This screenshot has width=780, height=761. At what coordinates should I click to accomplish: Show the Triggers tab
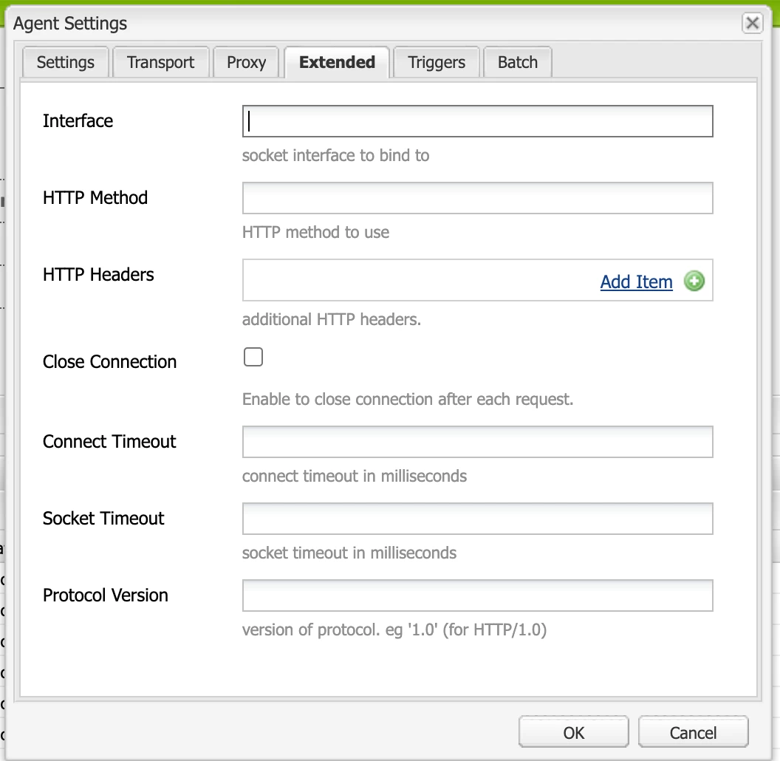pyautogui.click(x=437, y=62)
